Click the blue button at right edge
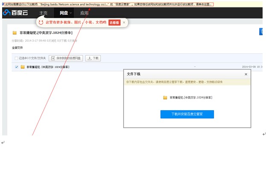The width and height of the screenshot is (269, 172). click(261, 32)
